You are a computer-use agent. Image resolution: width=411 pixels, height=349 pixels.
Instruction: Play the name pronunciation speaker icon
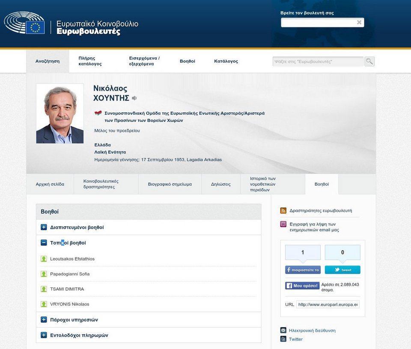point(134,98)
